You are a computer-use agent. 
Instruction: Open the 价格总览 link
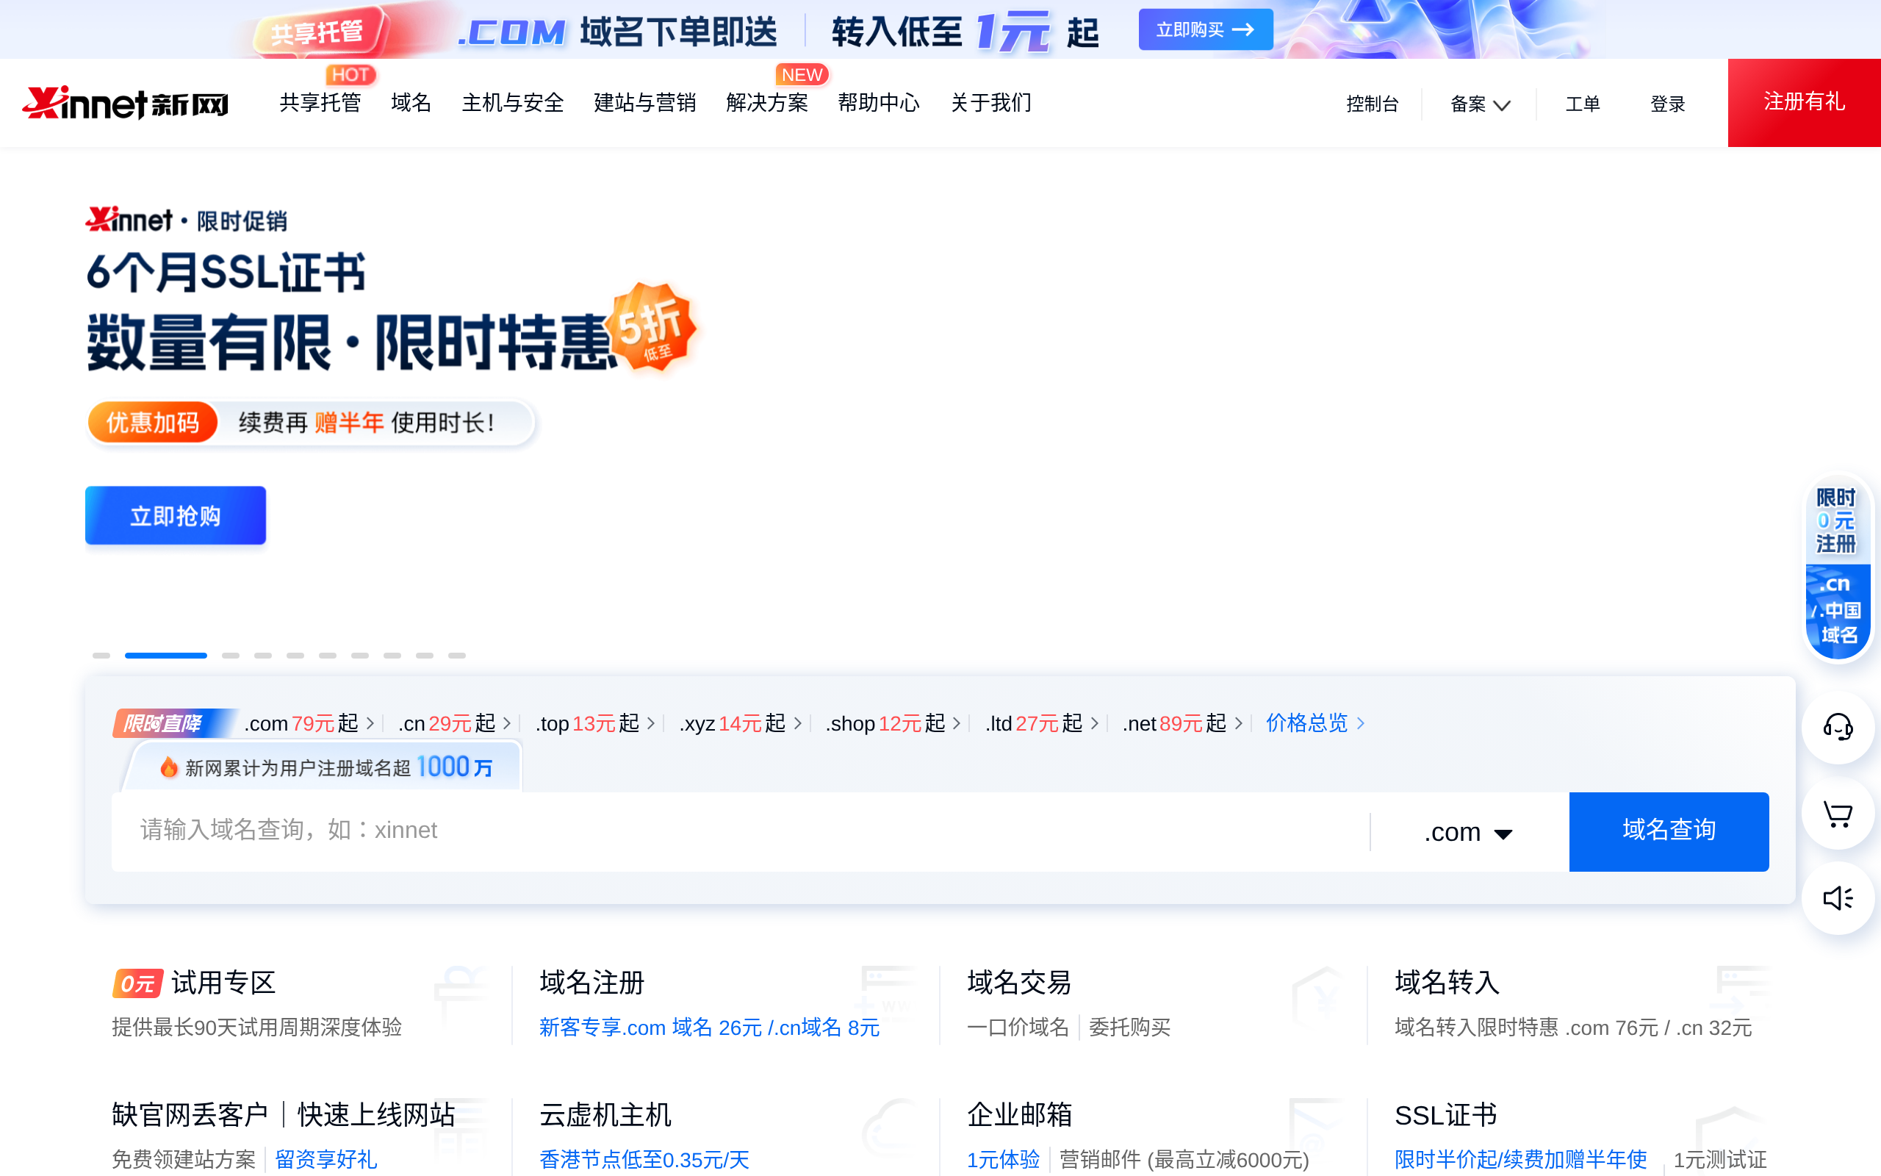(1315, 723)
